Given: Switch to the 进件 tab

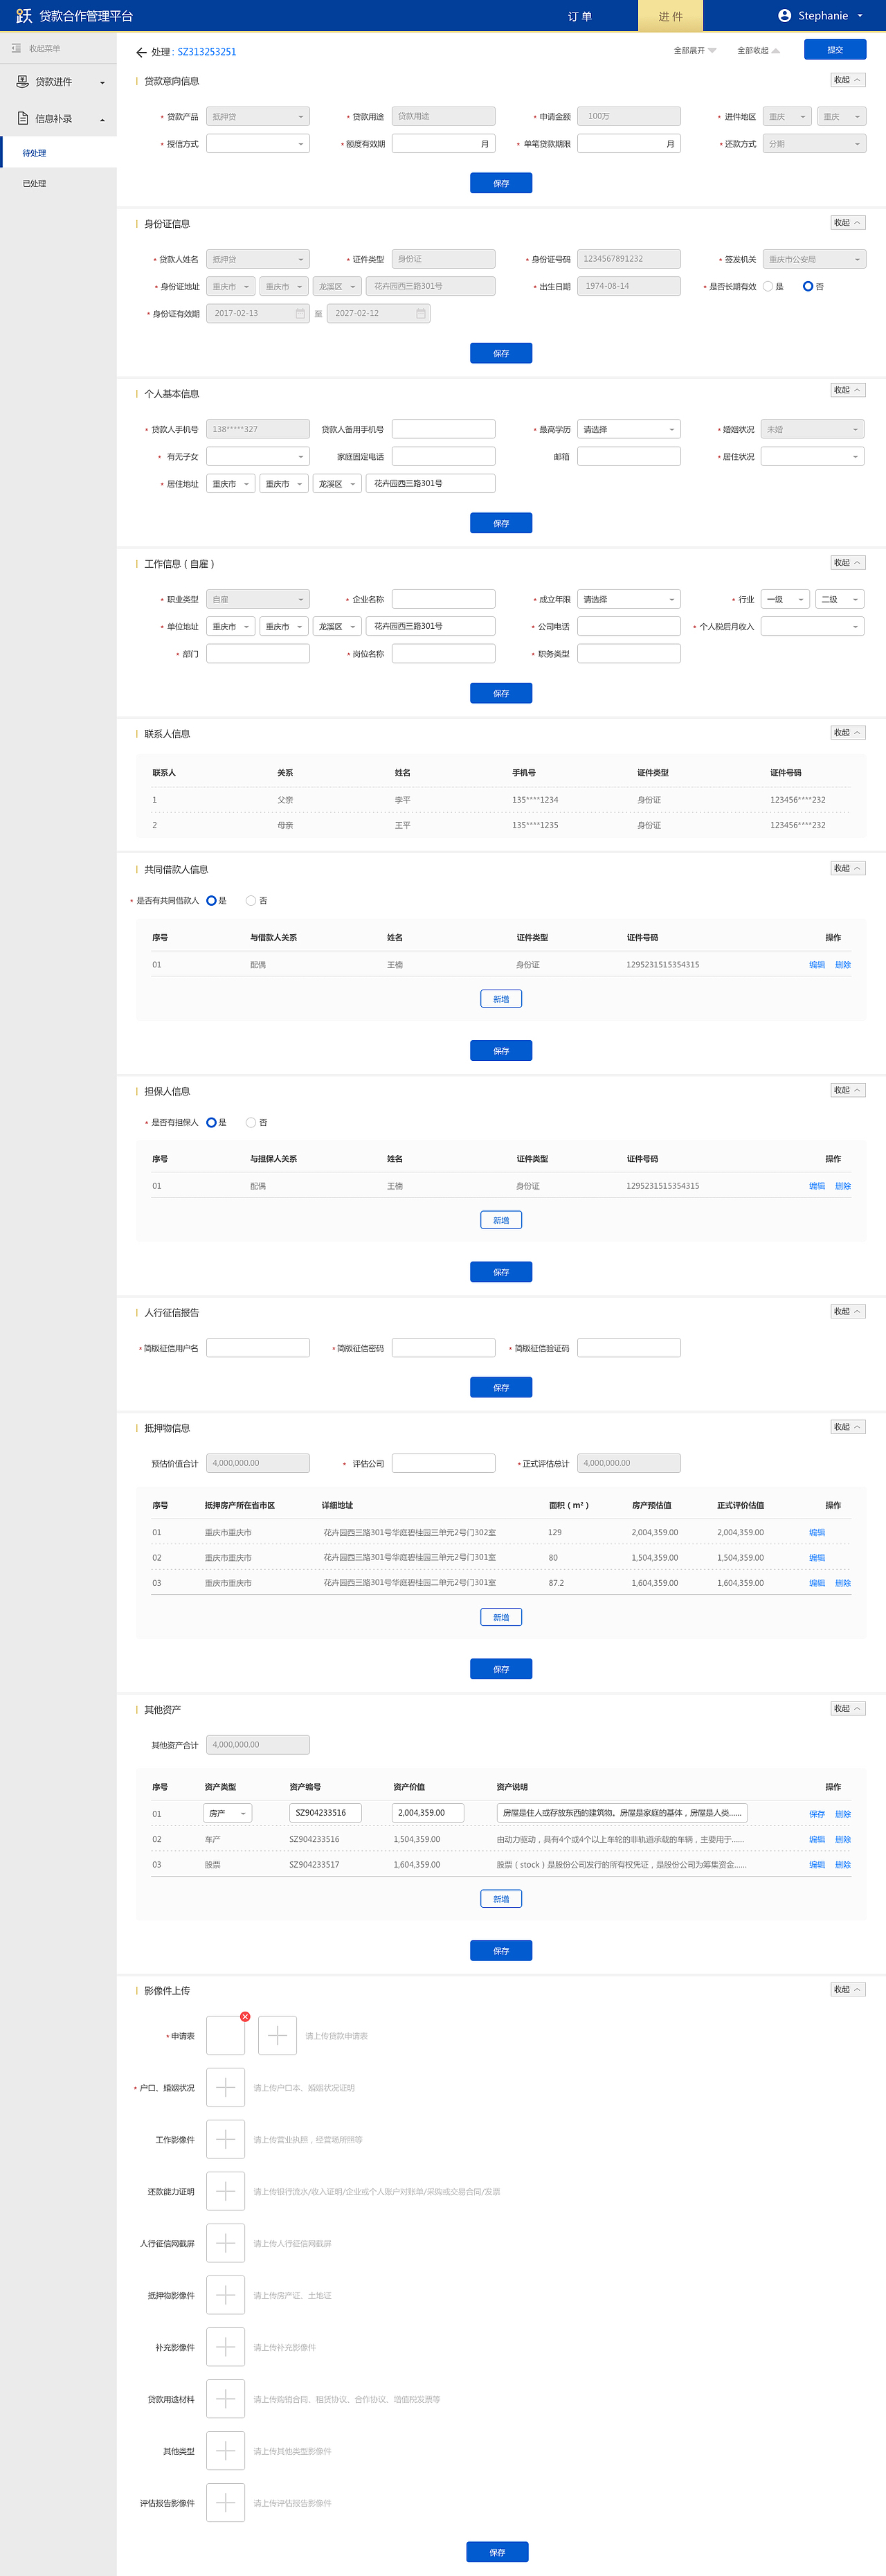Looking at the screenshot, I should [671, 16].
